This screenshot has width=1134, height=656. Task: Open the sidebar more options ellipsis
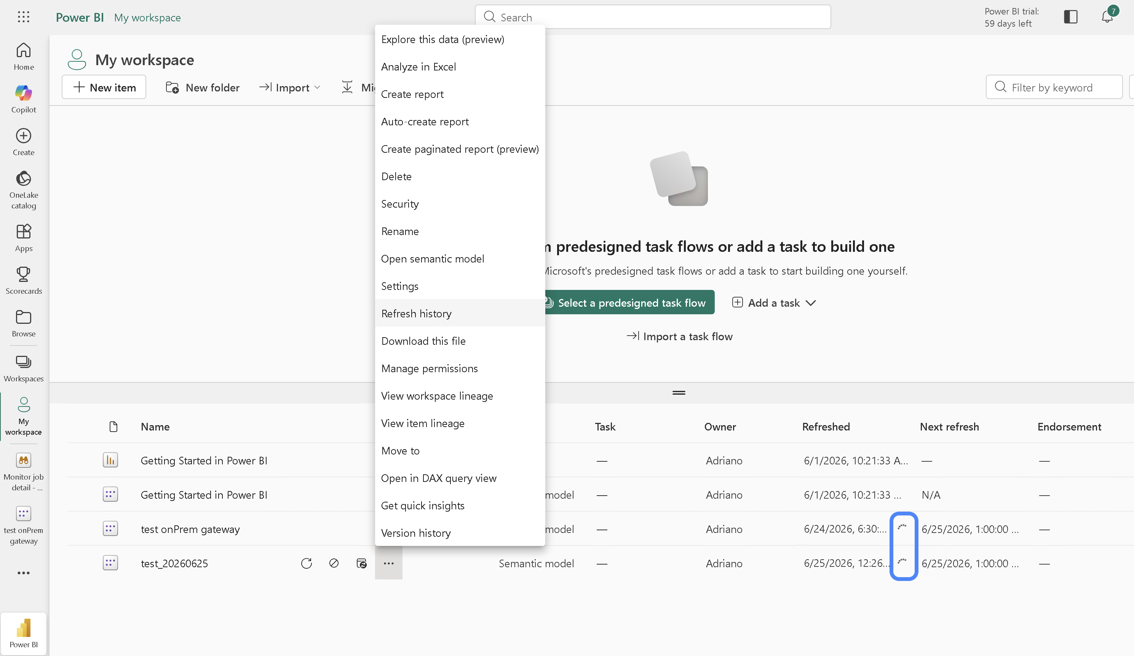tap(23, 573)
